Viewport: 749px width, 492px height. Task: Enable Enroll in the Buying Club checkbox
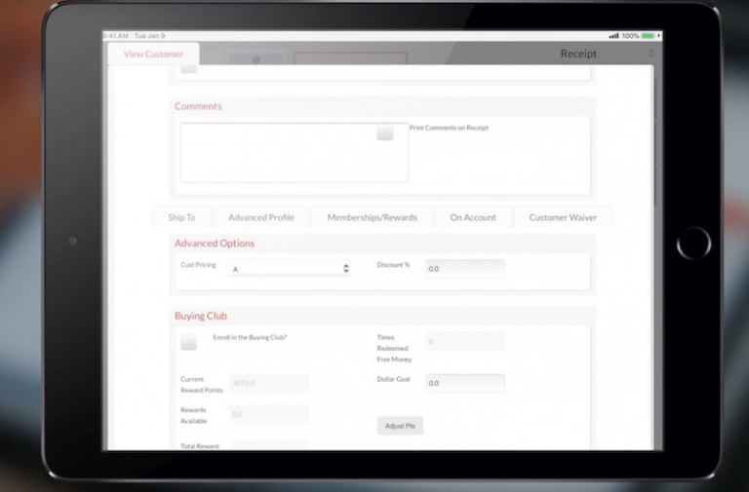pyautogui.click(x=188, y=342)
